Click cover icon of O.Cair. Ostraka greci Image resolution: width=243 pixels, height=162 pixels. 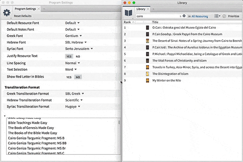(x=147, y=28)
